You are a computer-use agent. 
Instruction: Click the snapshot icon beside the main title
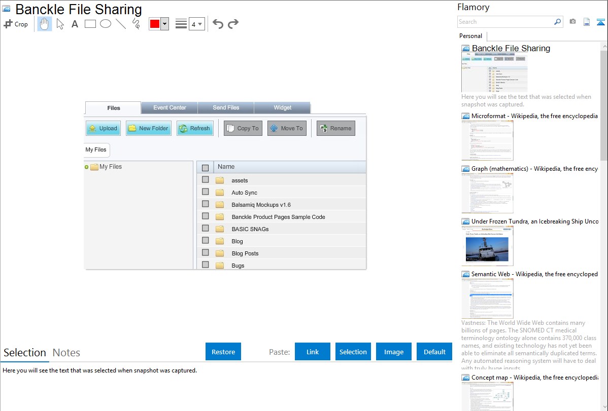pyautogui.click(x=7, y=9)
